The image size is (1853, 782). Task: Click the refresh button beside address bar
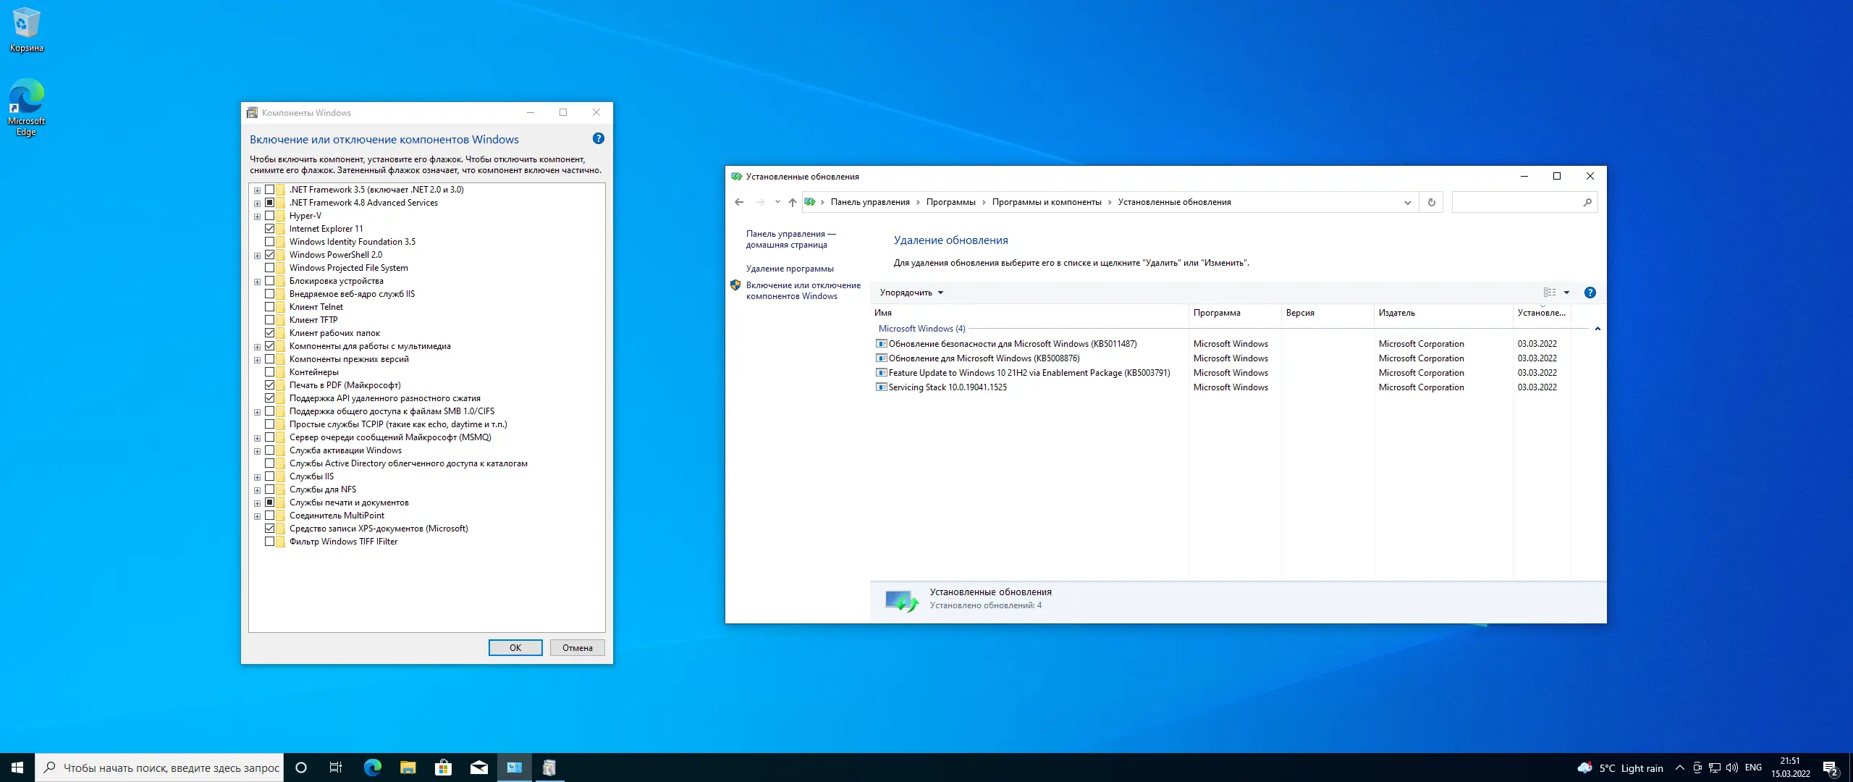point(1431,203)
